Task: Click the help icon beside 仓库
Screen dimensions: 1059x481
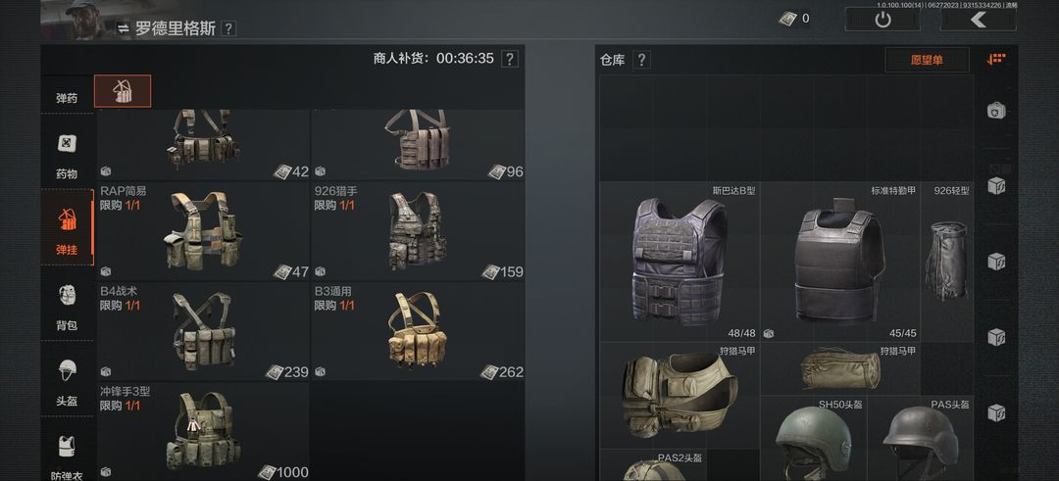Action: [x=641, y=60]
